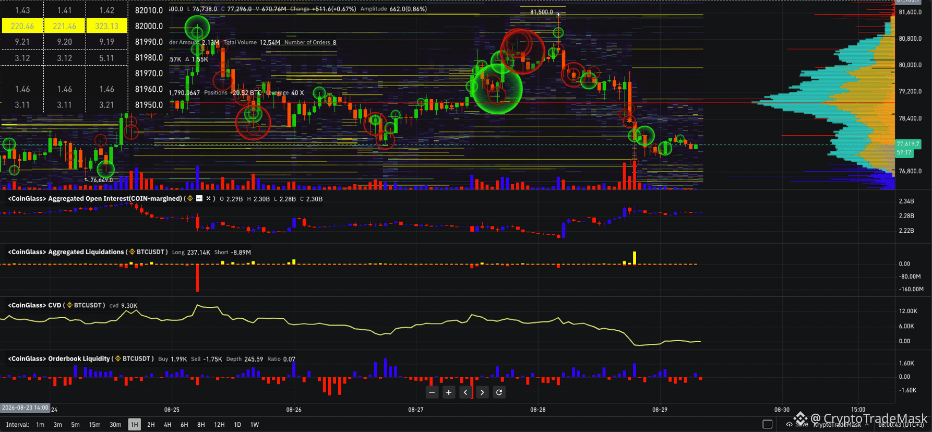The image size is (932, 432).
Task: Click the Binance icon in Open Interest legend
Action: coord(190,199)
